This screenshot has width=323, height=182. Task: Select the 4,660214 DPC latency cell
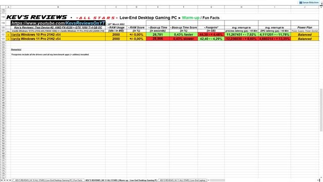tap(275, 38)
